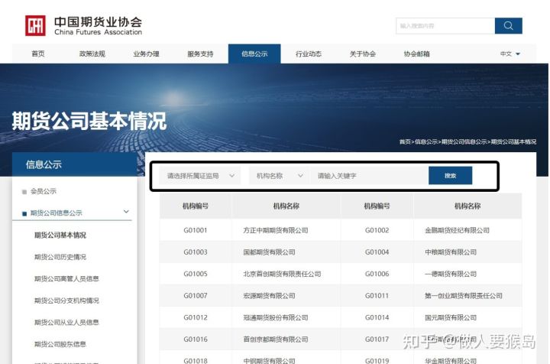Collapse the 期货公司信息公示 chevron
The width and height of the screenshot is (550, 364).
point(126,212)
